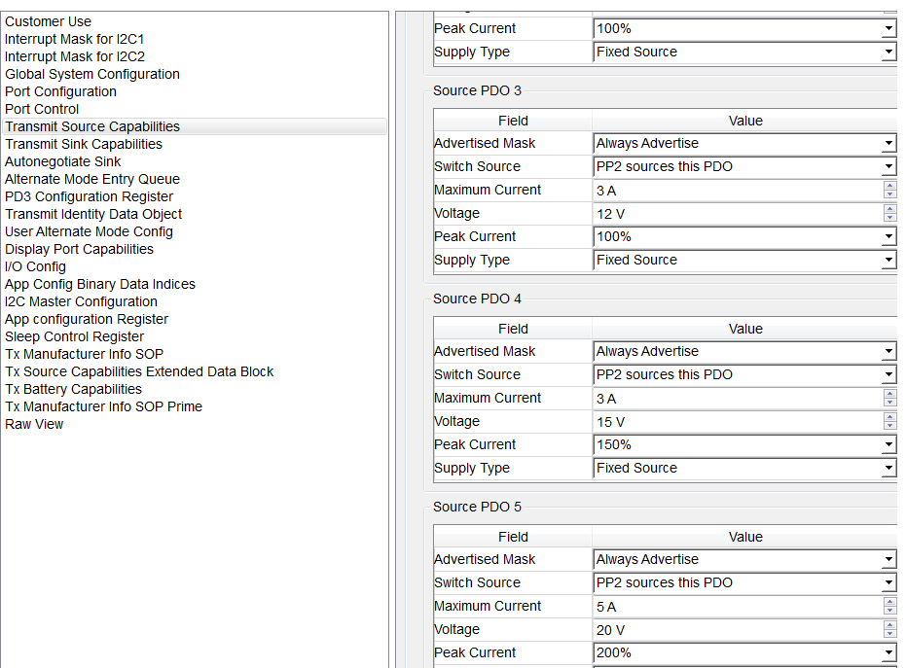Select Tx Battery Capabilities item

(x=73, y=389)
